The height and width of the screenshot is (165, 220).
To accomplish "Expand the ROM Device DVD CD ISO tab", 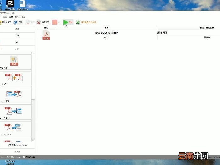I will coord(17,145).
